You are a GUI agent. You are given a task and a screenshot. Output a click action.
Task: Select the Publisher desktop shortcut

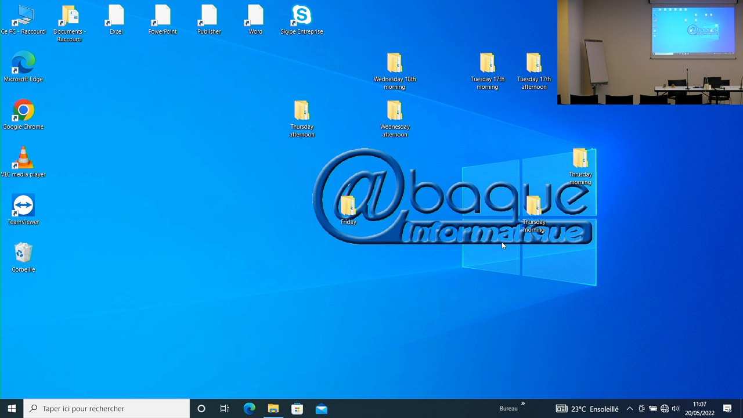coord(209,20)
